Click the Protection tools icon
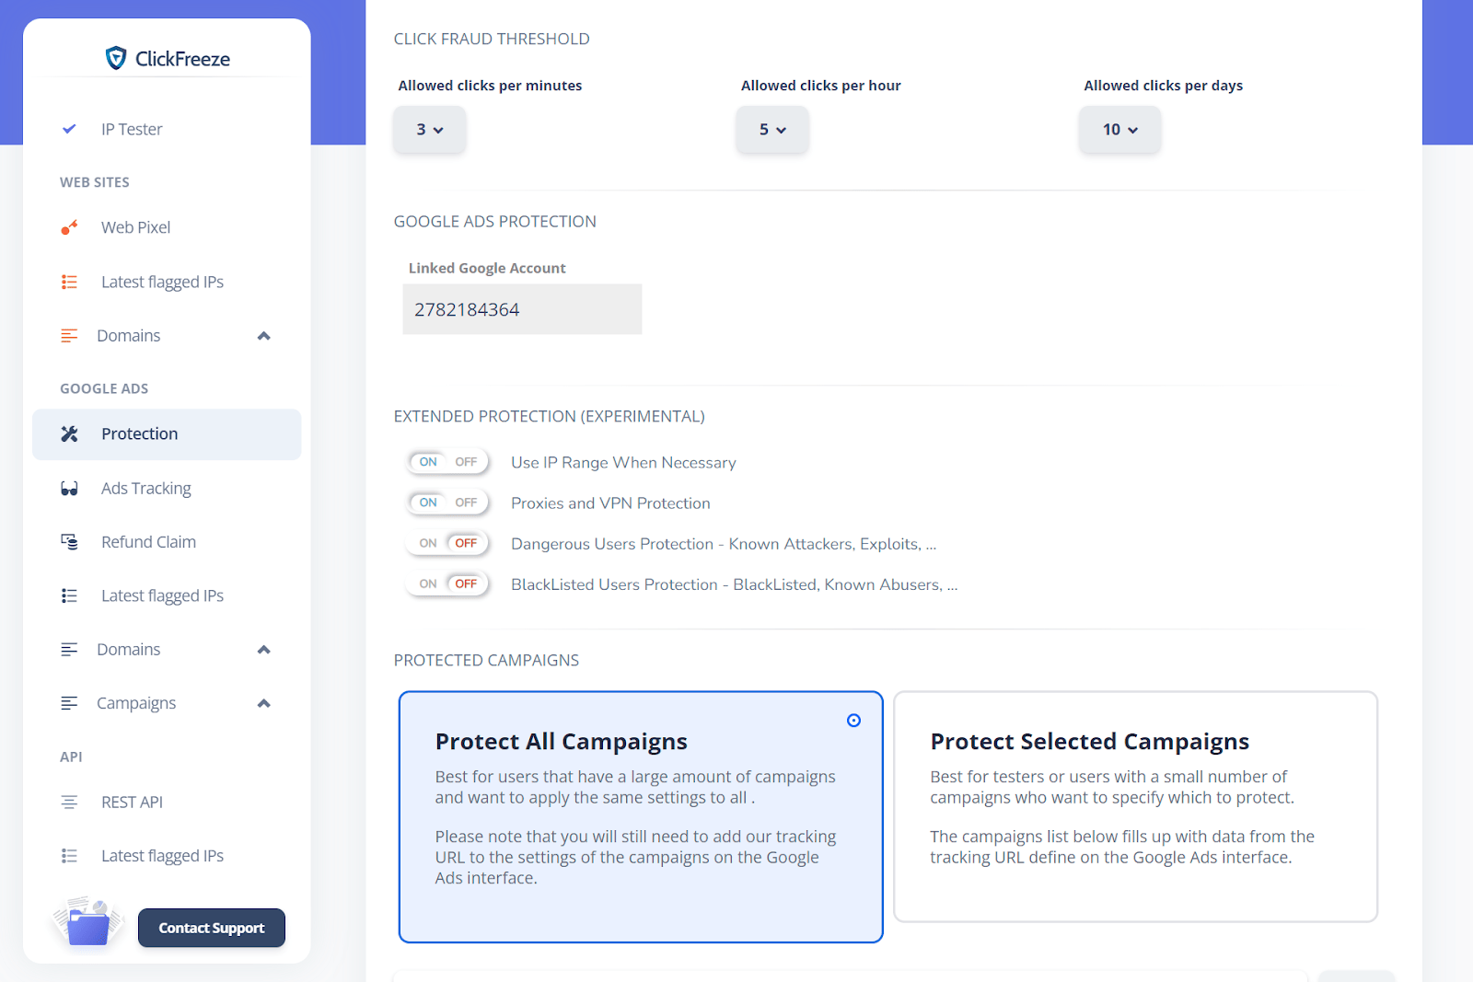The width and height of the screenshot is (1473, 982). coord(69,434)
